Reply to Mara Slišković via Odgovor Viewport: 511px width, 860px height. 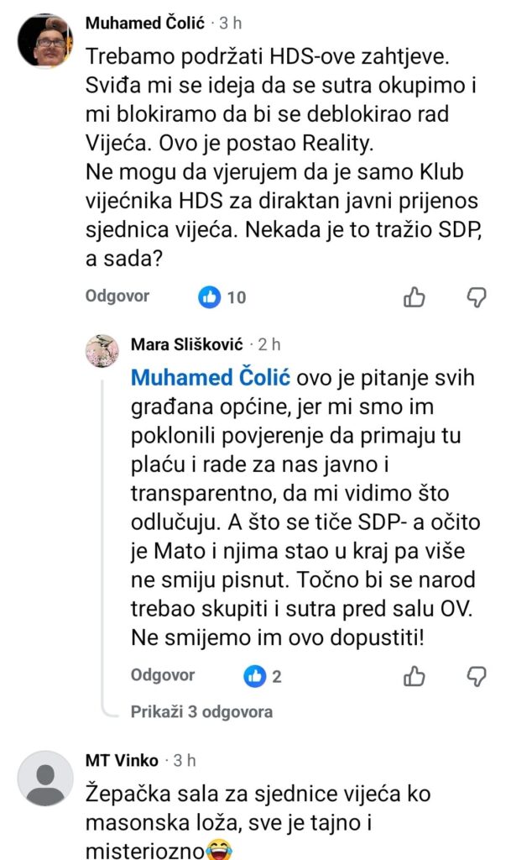point(163,675)
